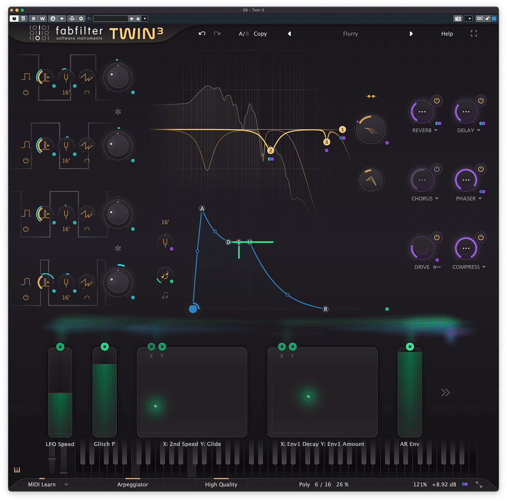Open the 121% interface scaling menu

click(420, 485)
